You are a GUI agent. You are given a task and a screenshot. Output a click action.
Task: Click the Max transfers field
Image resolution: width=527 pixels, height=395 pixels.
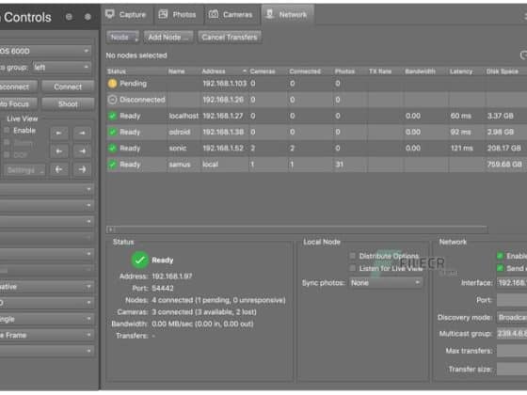click(x=512, y=351)
